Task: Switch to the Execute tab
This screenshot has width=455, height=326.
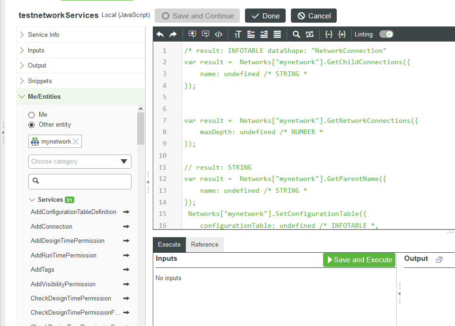Action: (x=169, y=245)
